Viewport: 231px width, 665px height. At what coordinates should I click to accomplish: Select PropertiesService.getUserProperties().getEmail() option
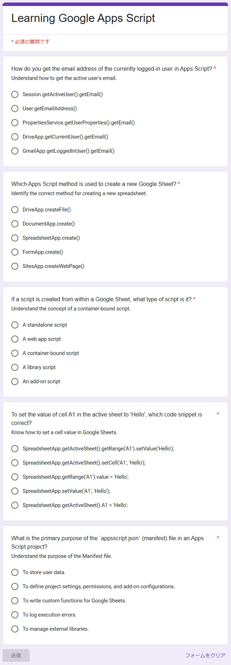(15, 123)
